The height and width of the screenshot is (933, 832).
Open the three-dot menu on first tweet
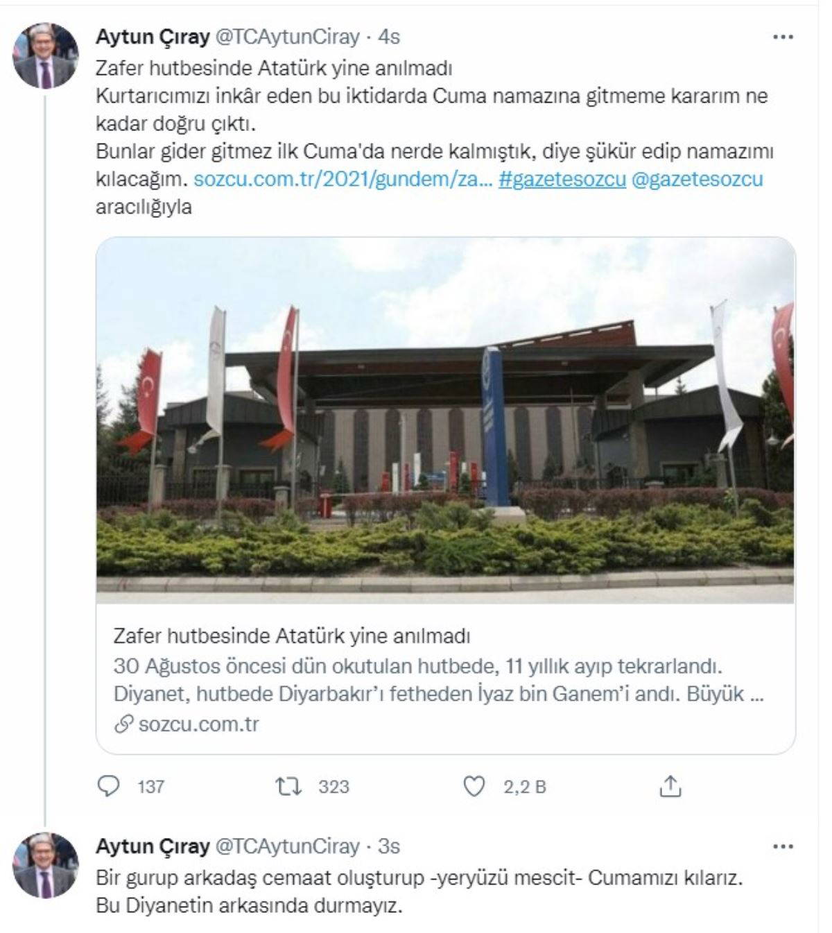pyautogui.click(x=783, y=37)
